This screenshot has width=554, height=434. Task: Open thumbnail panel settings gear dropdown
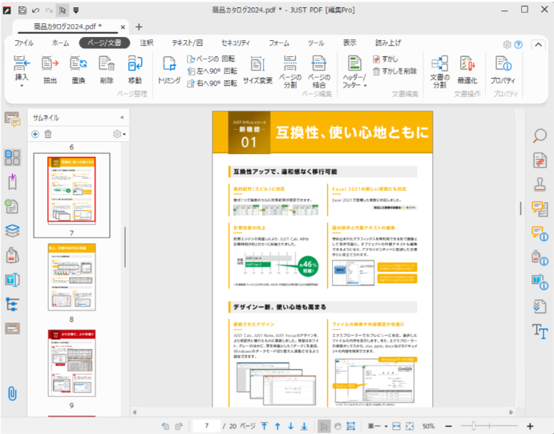119,134
